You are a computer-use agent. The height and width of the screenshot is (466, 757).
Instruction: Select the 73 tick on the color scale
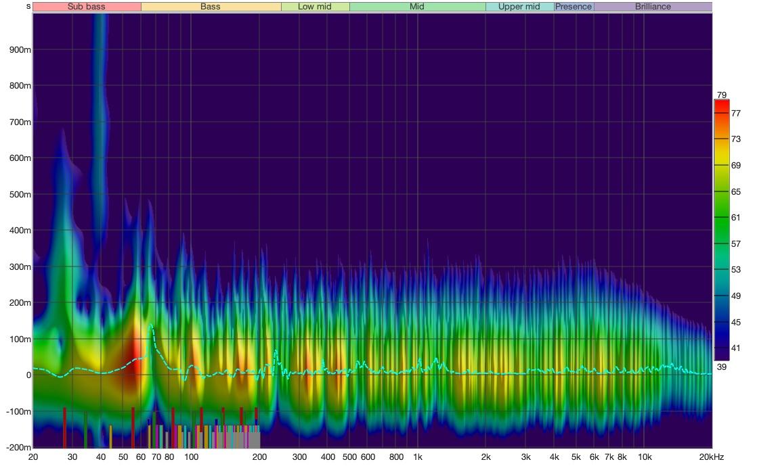pos(736,139)
